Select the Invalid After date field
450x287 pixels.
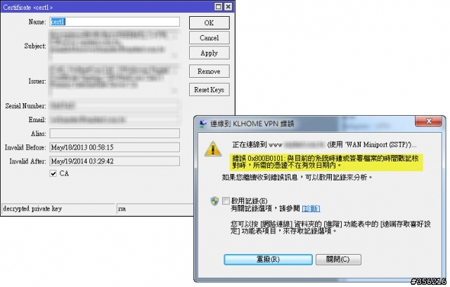pyautogui.click(x=115, y=161)
